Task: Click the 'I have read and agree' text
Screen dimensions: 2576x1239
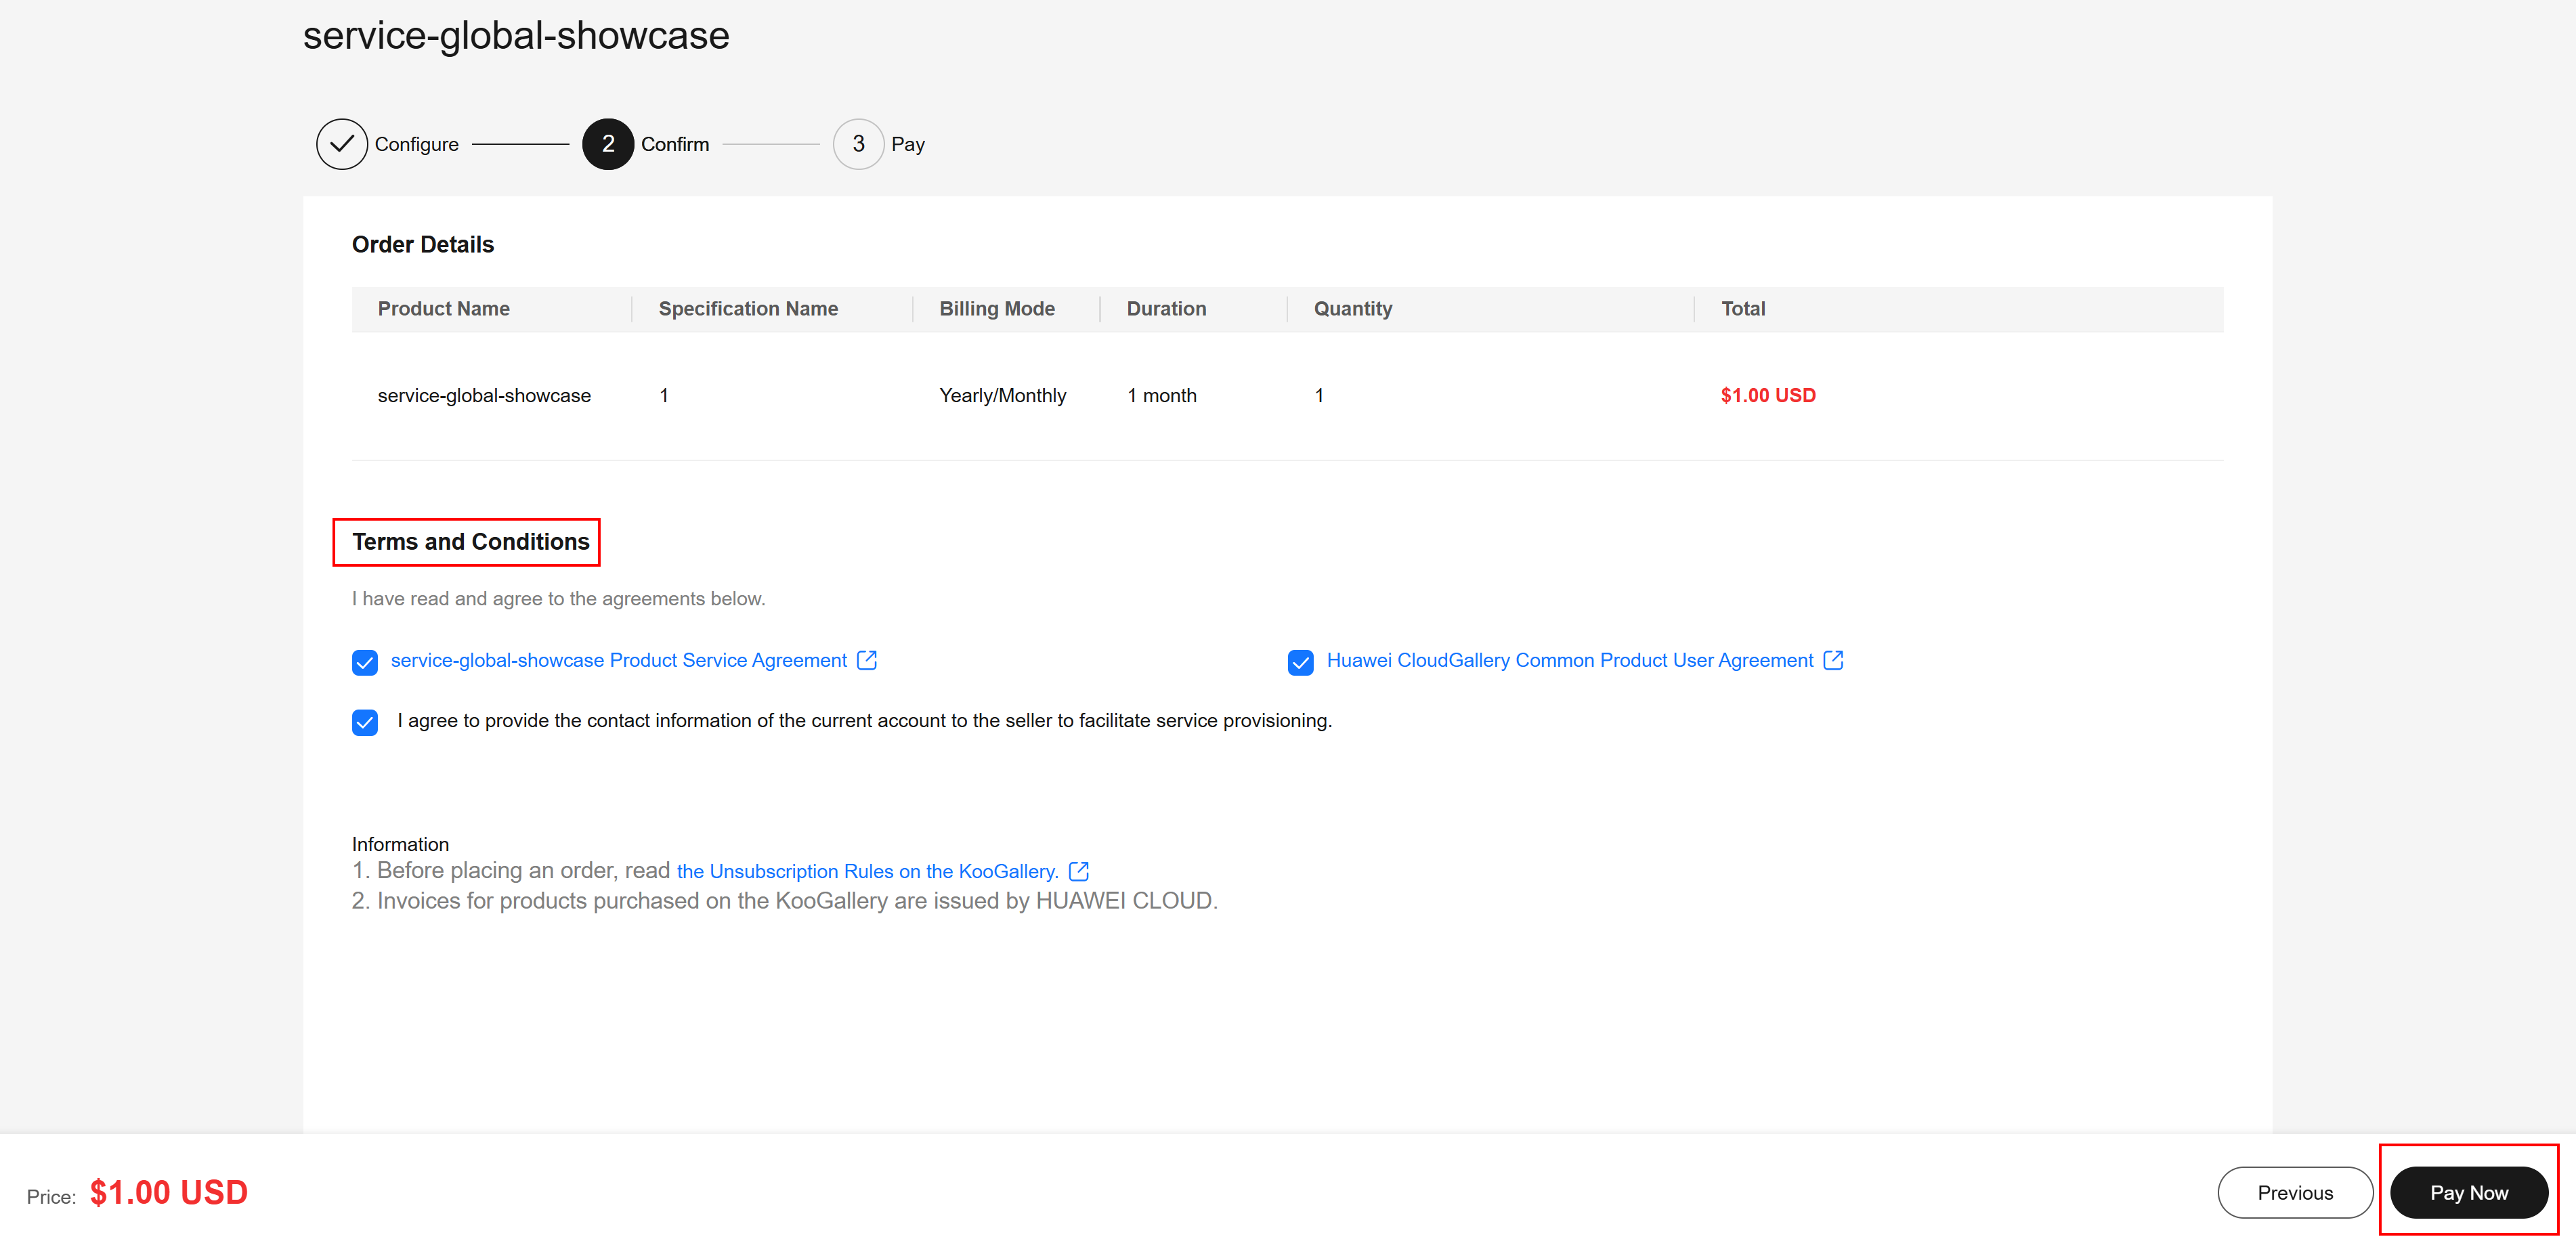Action: pos(558,598)
